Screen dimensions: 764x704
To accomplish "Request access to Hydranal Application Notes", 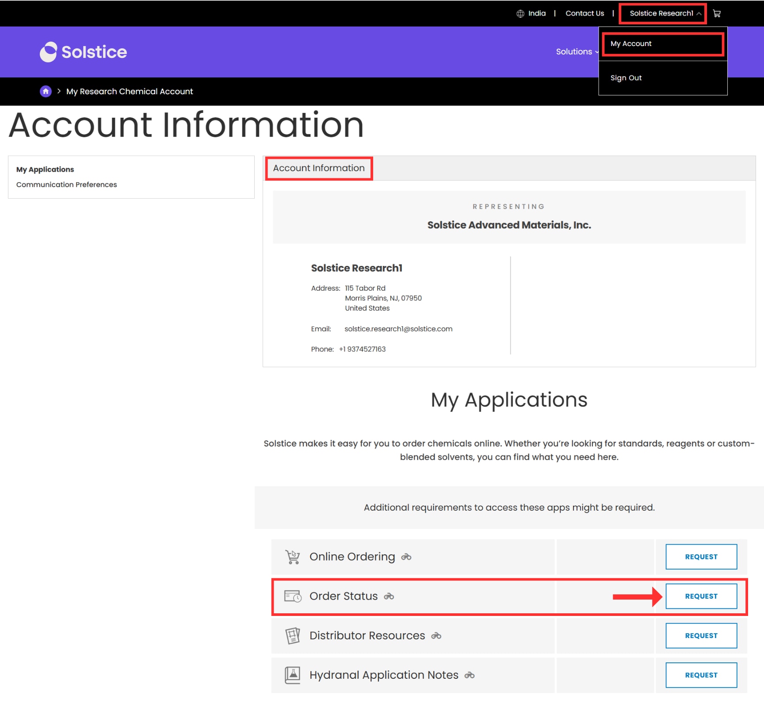I will click(701, 675).
